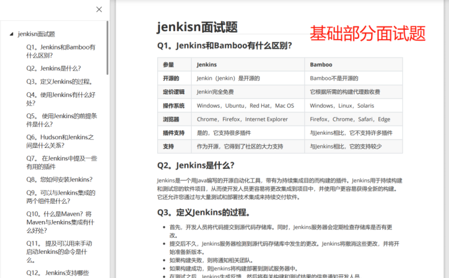This screenshot has width=449, height=278.
Task: Click the 操作系统 row label cell
Action: [x=174, y=106]
